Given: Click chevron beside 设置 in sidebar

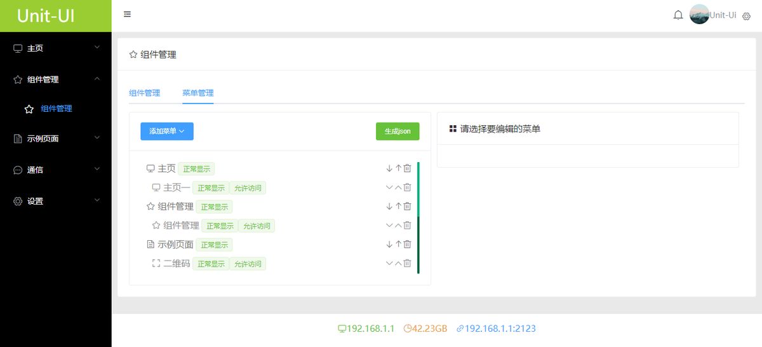Looking at the screenshot, I should pos(97,200).
